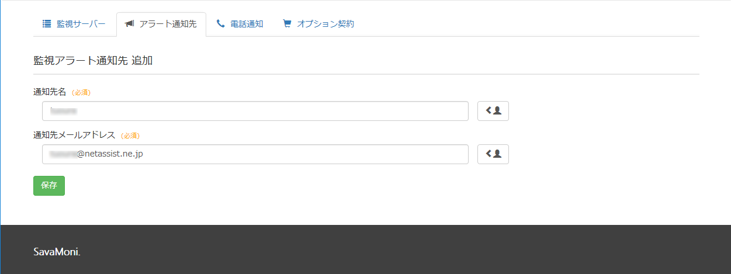Click the green 保存 button

[x=49, y=186]
